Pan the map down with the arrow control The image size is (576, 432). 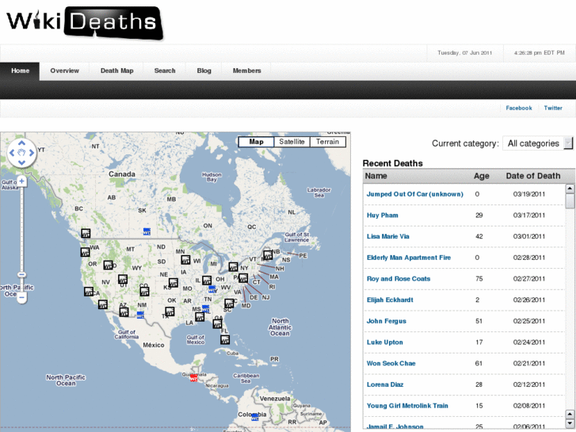click(21, 162)
